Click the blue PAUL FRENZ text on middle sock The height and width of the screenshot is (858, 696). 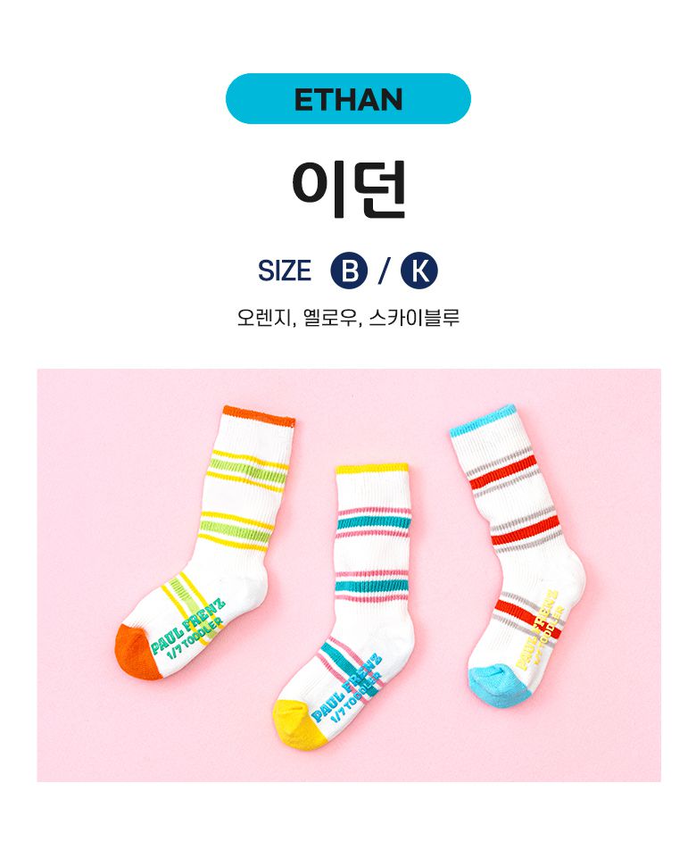coord(348,688)
